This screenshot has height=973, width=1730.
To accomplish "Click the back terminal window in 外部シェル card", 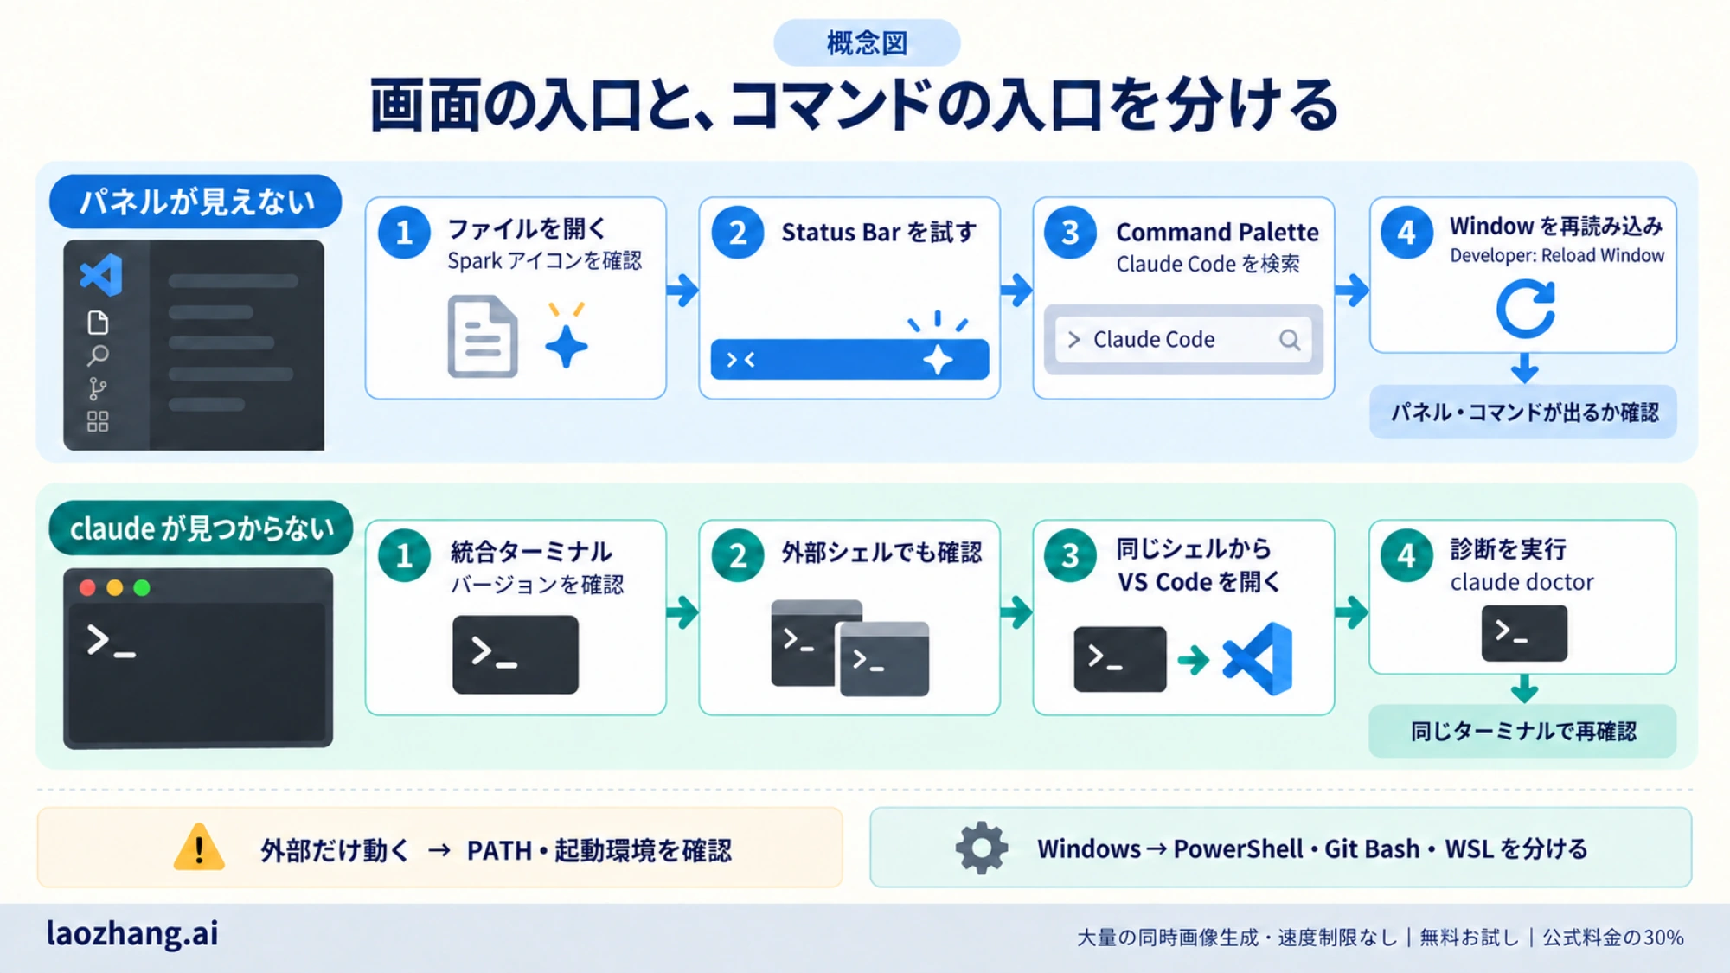I will 805,642.
